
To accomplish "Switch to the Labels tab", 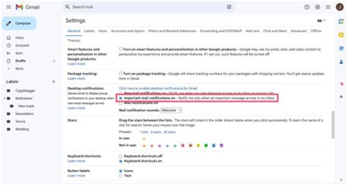I will pyautogui.click(x=89, y=31).
